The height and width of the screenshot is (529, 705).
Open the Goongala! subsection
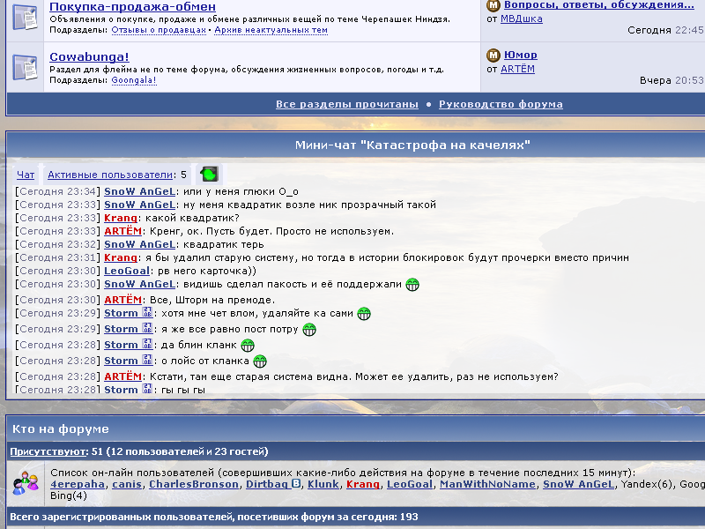click(x=134, y=80)
